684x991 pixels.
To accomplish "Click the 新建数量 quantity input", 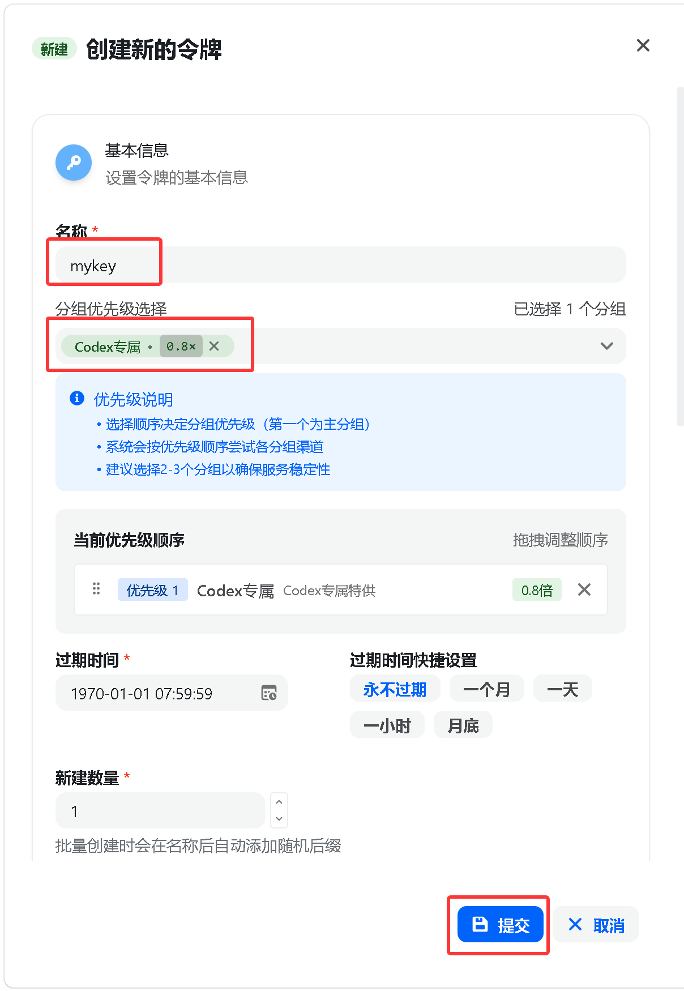I will [x=160, y=810].
